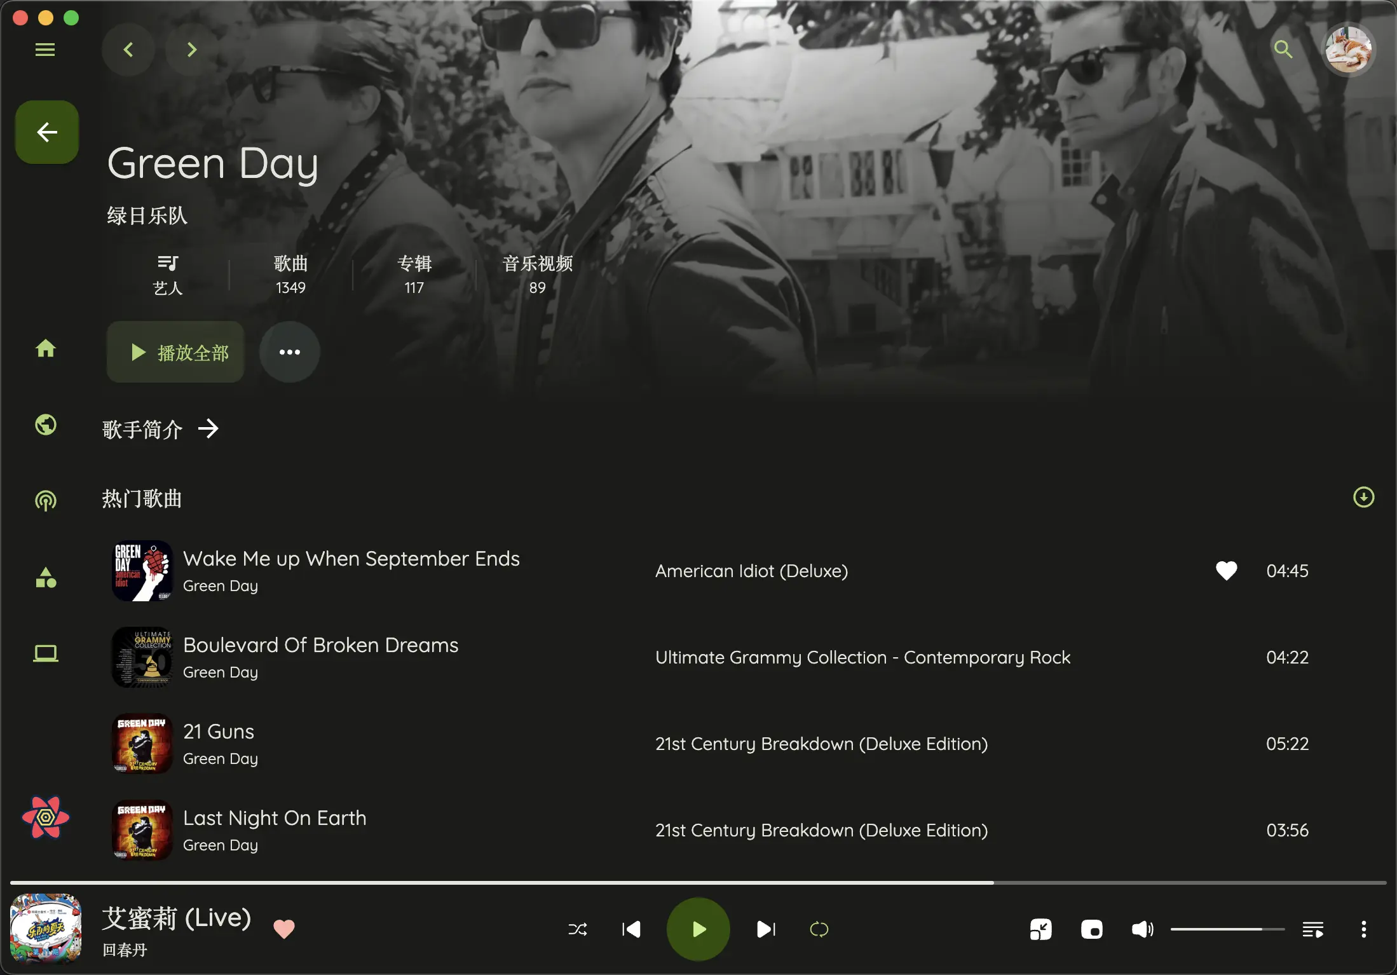
Task: Expand 歌手简介 artist bio arrow
Action: (x=208, y=429)
